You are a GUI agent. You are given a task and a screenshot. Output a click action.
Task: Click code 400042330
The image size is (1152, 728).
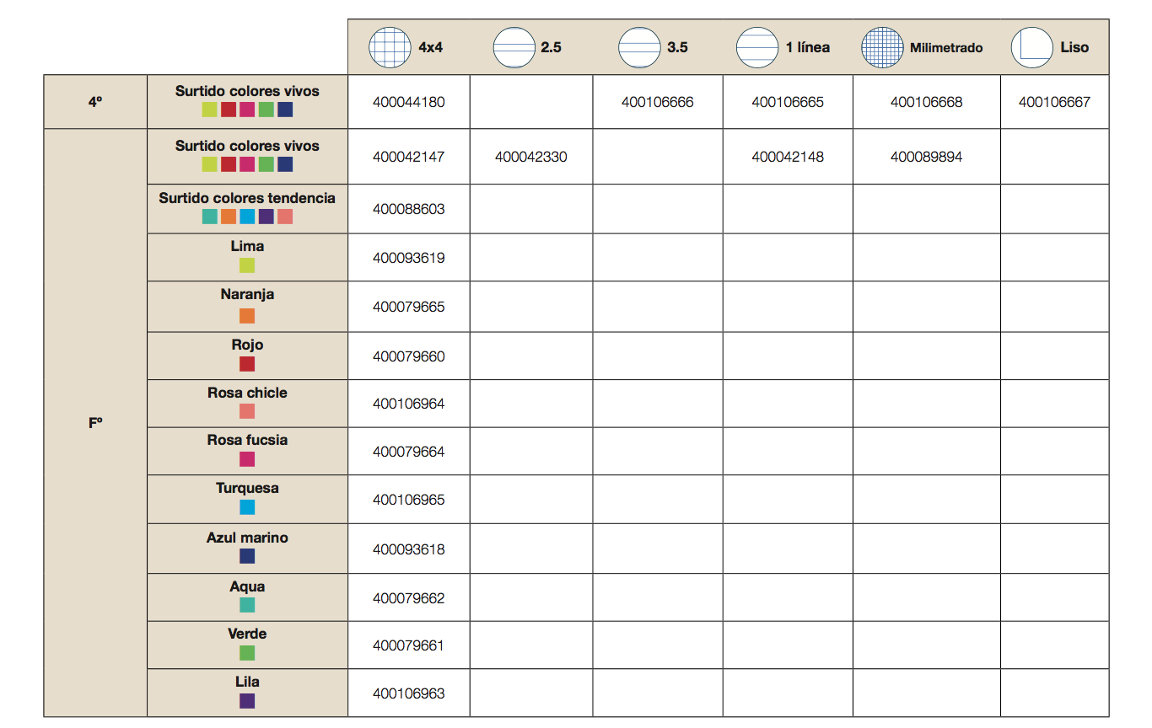[x=531, y=157]
